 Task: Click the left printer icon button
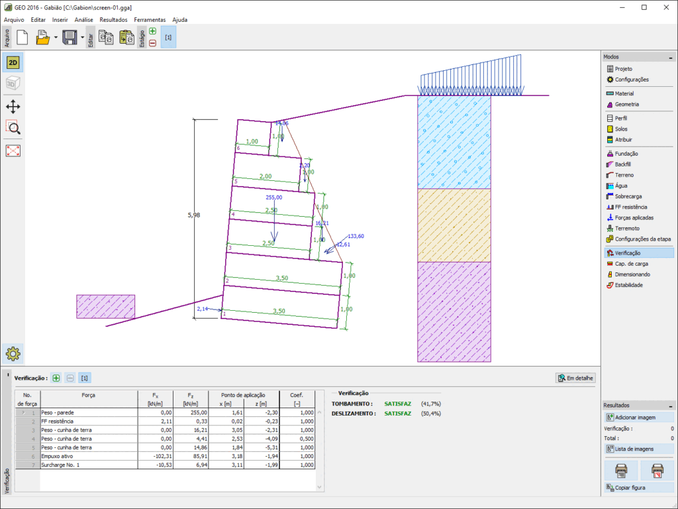[621, 470]
